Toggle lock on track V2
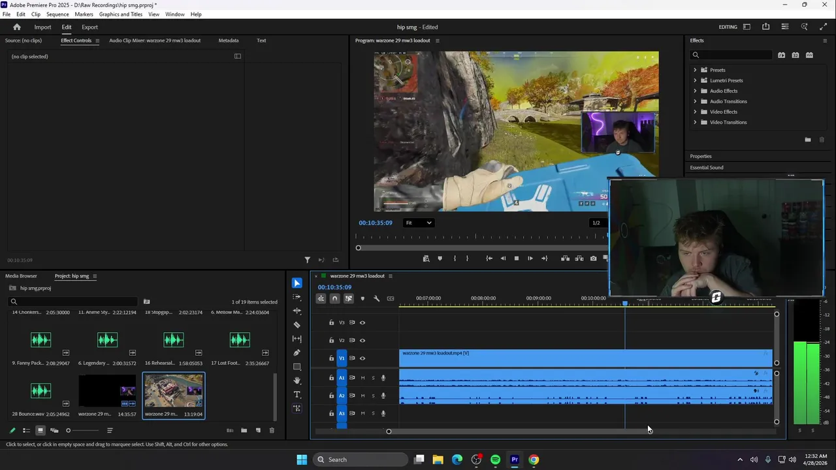The image size is (836, 470). pos(331,340)
